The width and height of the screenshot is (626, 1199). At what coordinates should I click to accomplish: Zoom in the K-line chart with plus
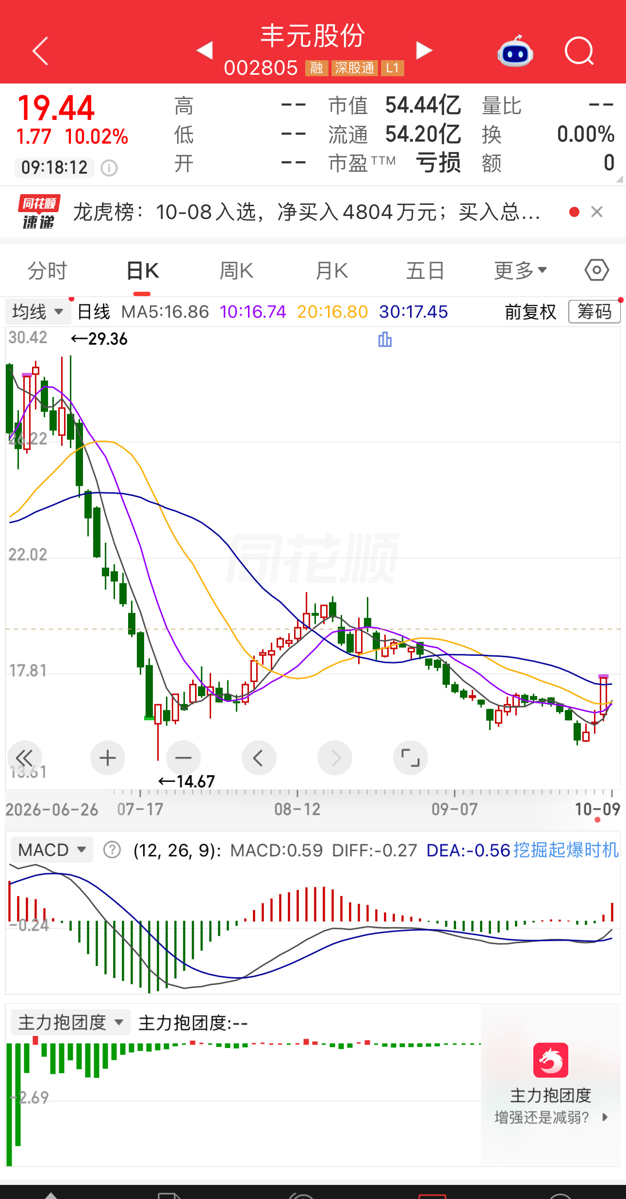click(x=108, y=758)
